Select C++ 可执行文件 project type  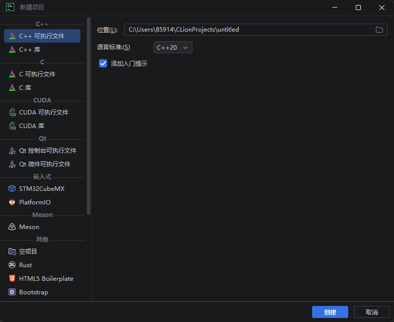click(42, 36)
